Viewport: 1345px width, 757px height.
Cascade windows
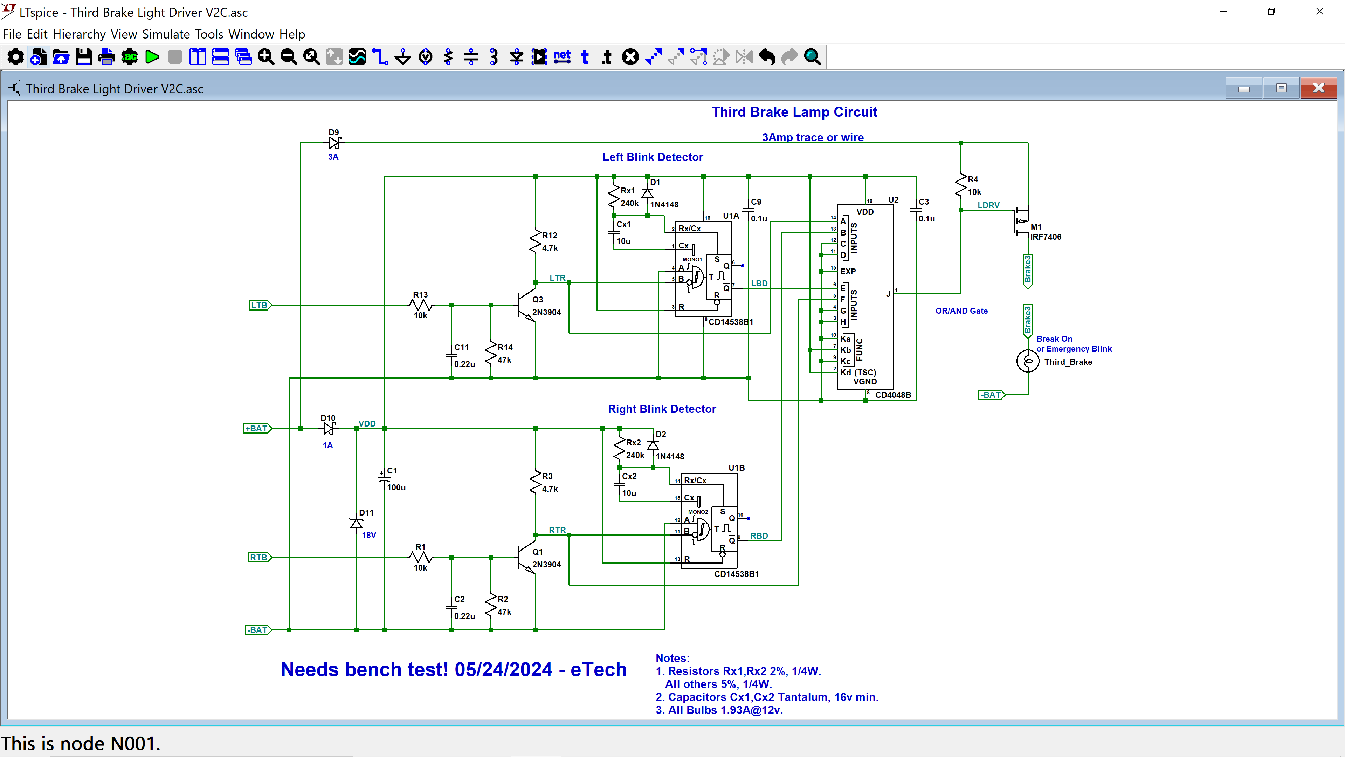click(243, 56)
